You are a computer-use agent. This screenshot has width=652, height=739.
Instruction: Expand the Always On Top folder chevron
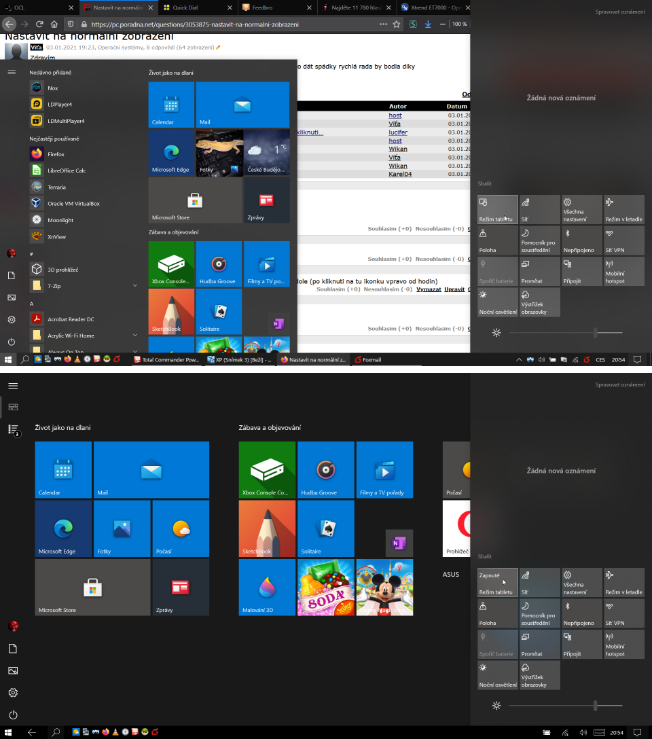pos(134,350)
